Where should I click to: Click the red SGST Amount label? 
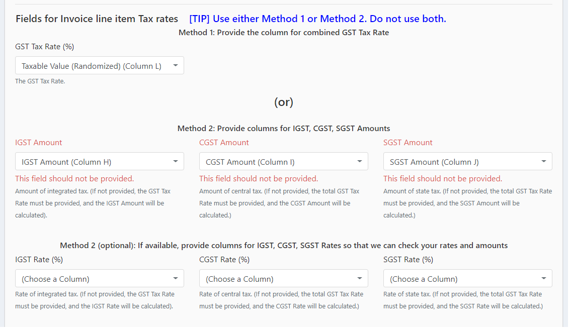pyautogui.click(x=408, y=143)
